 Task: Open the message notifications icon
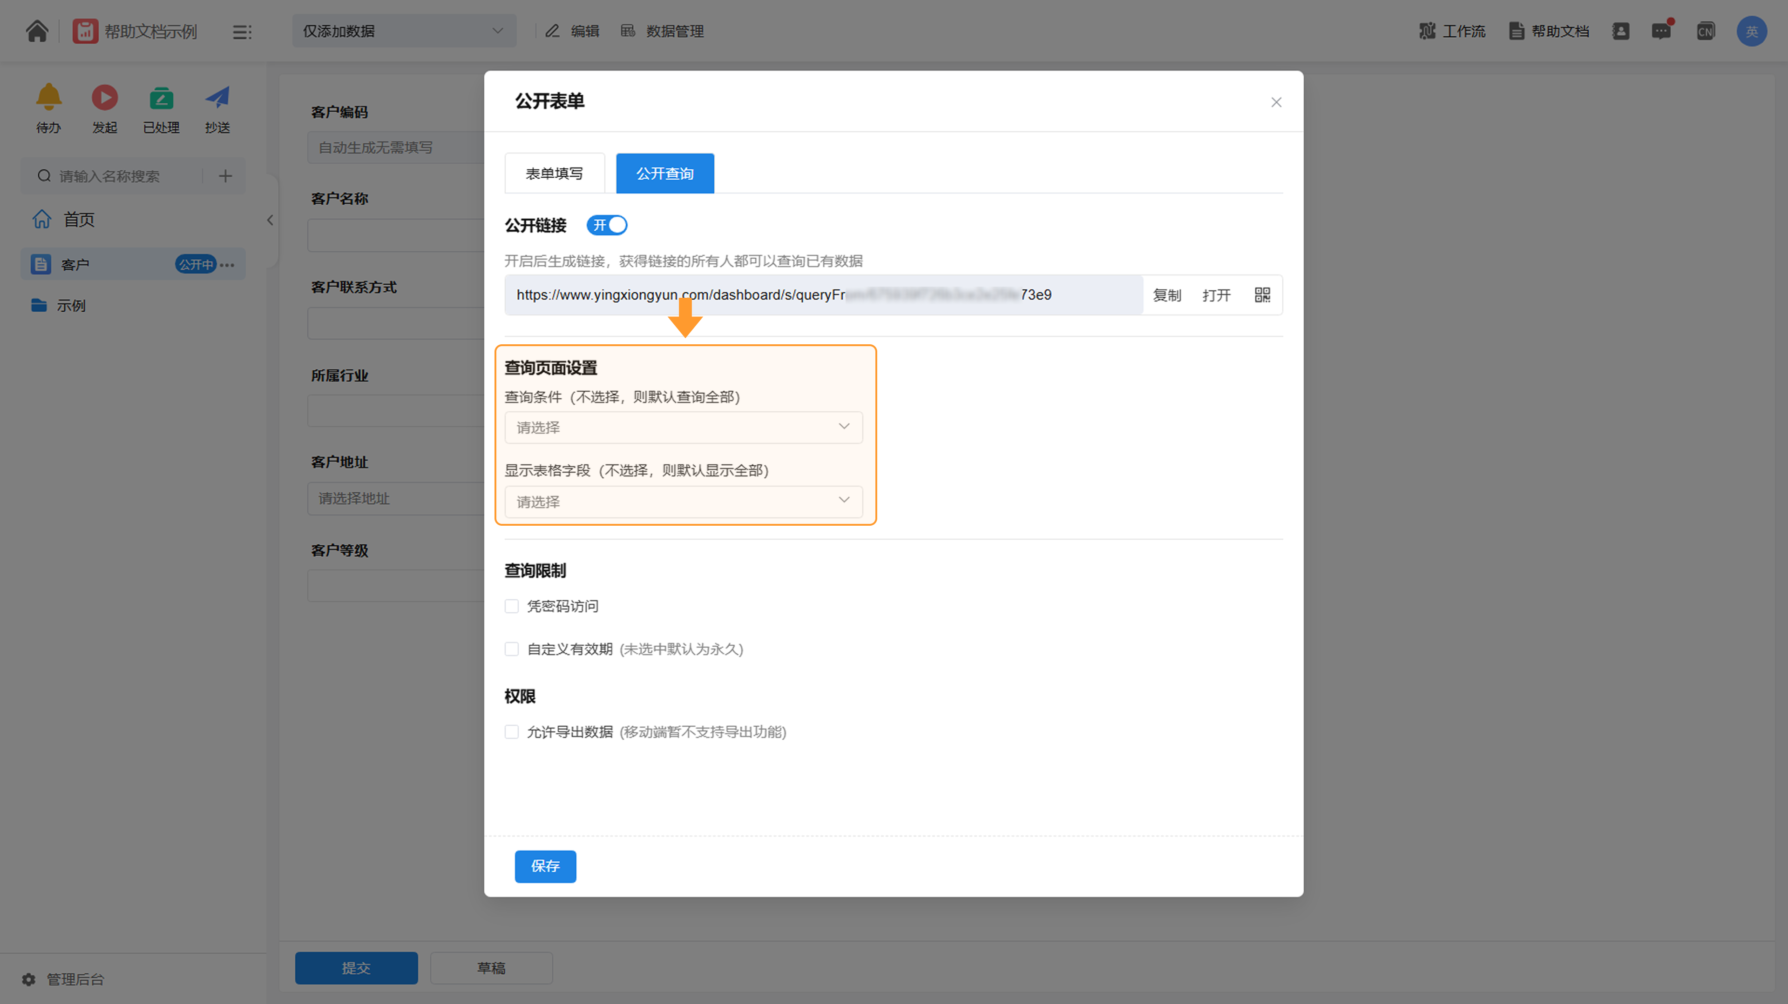pos(1662,31)
